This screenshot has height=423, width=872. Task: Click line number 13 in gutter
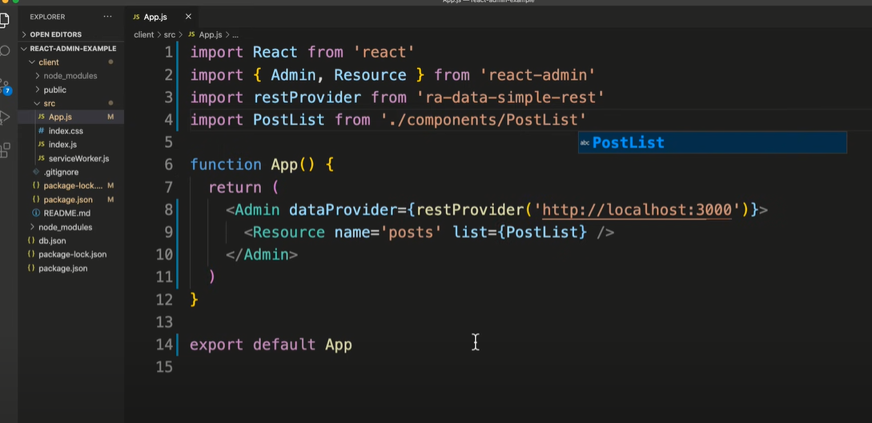165,322
